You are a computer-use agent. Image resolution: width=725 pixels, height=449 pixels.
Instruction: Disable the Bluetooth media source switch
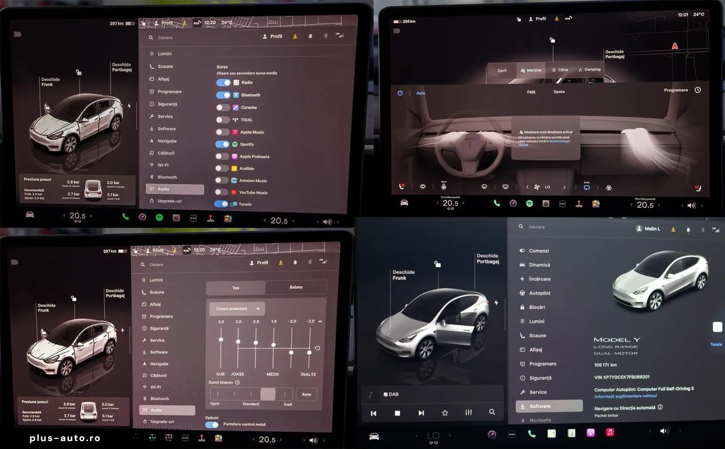click(x=223, y=95)
